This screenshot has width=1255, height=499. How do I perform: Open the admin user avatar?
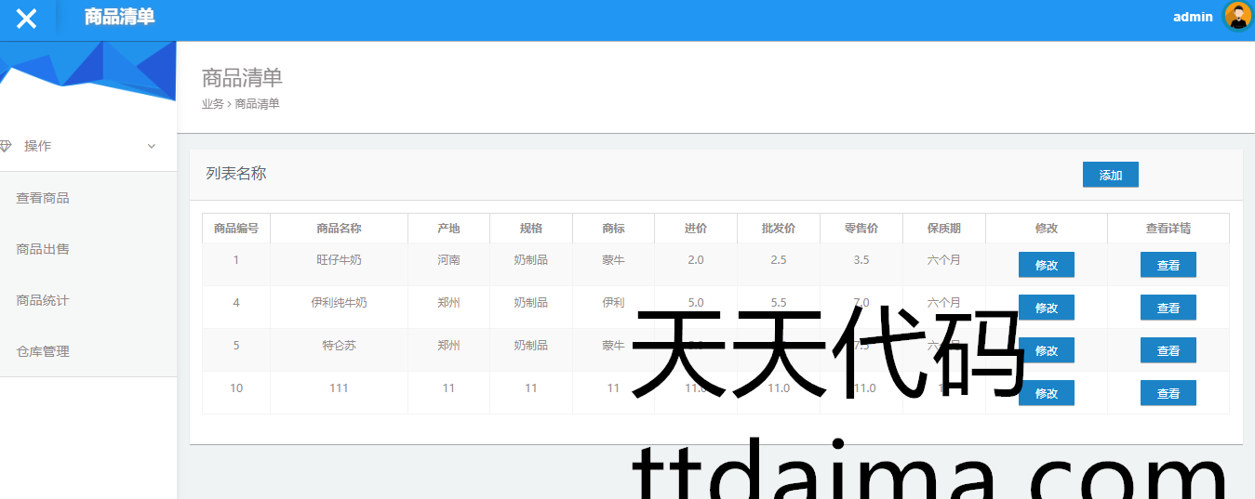(1237, 16)
